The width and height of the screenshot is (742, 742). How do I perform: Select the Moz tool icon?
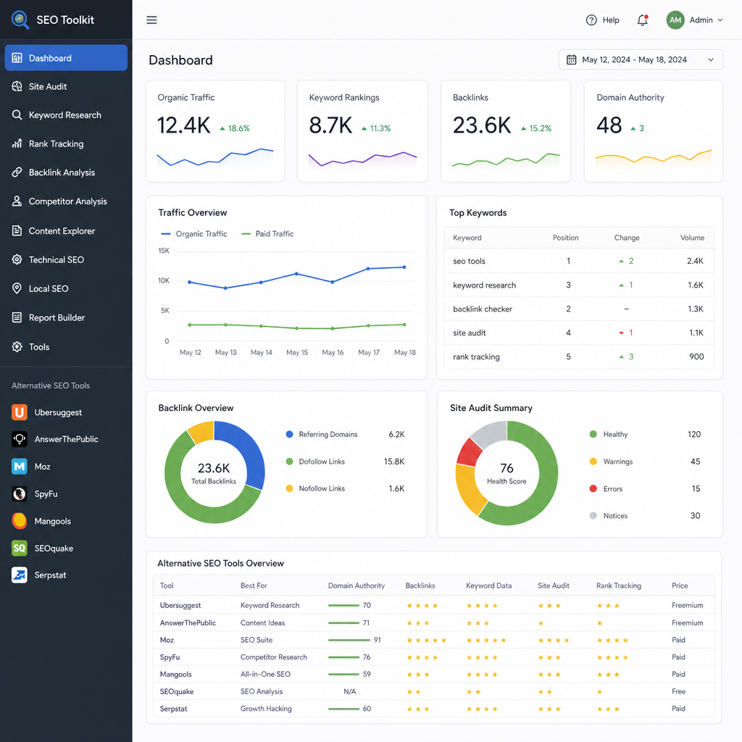pos(20,467)
